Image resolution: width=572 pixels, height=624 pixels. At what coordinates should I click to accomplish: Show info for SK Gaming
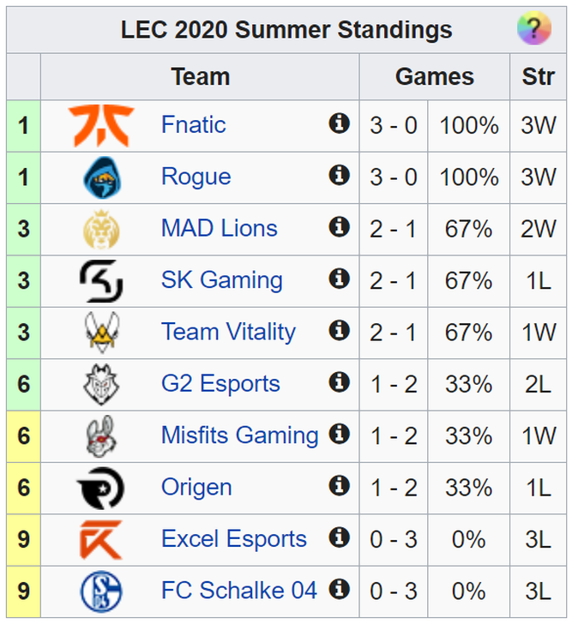pyautogui.click(x=339, y=279)
